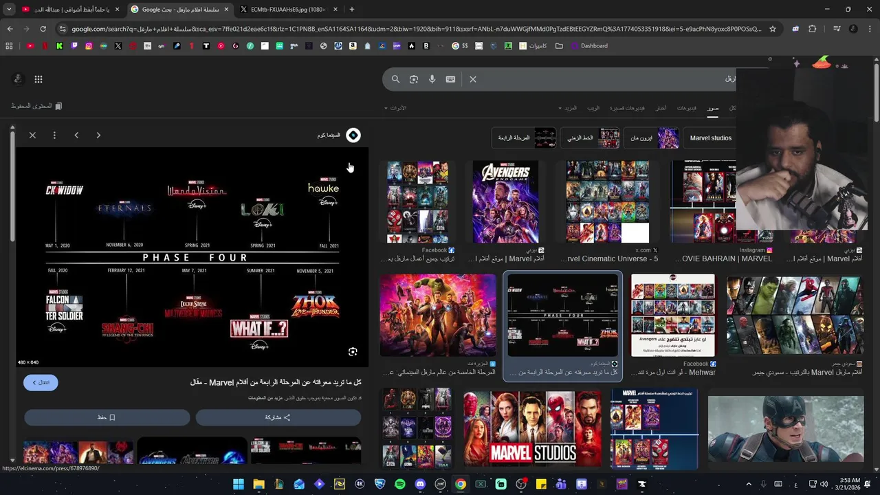Click the انتقل visit button

[41, 382]
